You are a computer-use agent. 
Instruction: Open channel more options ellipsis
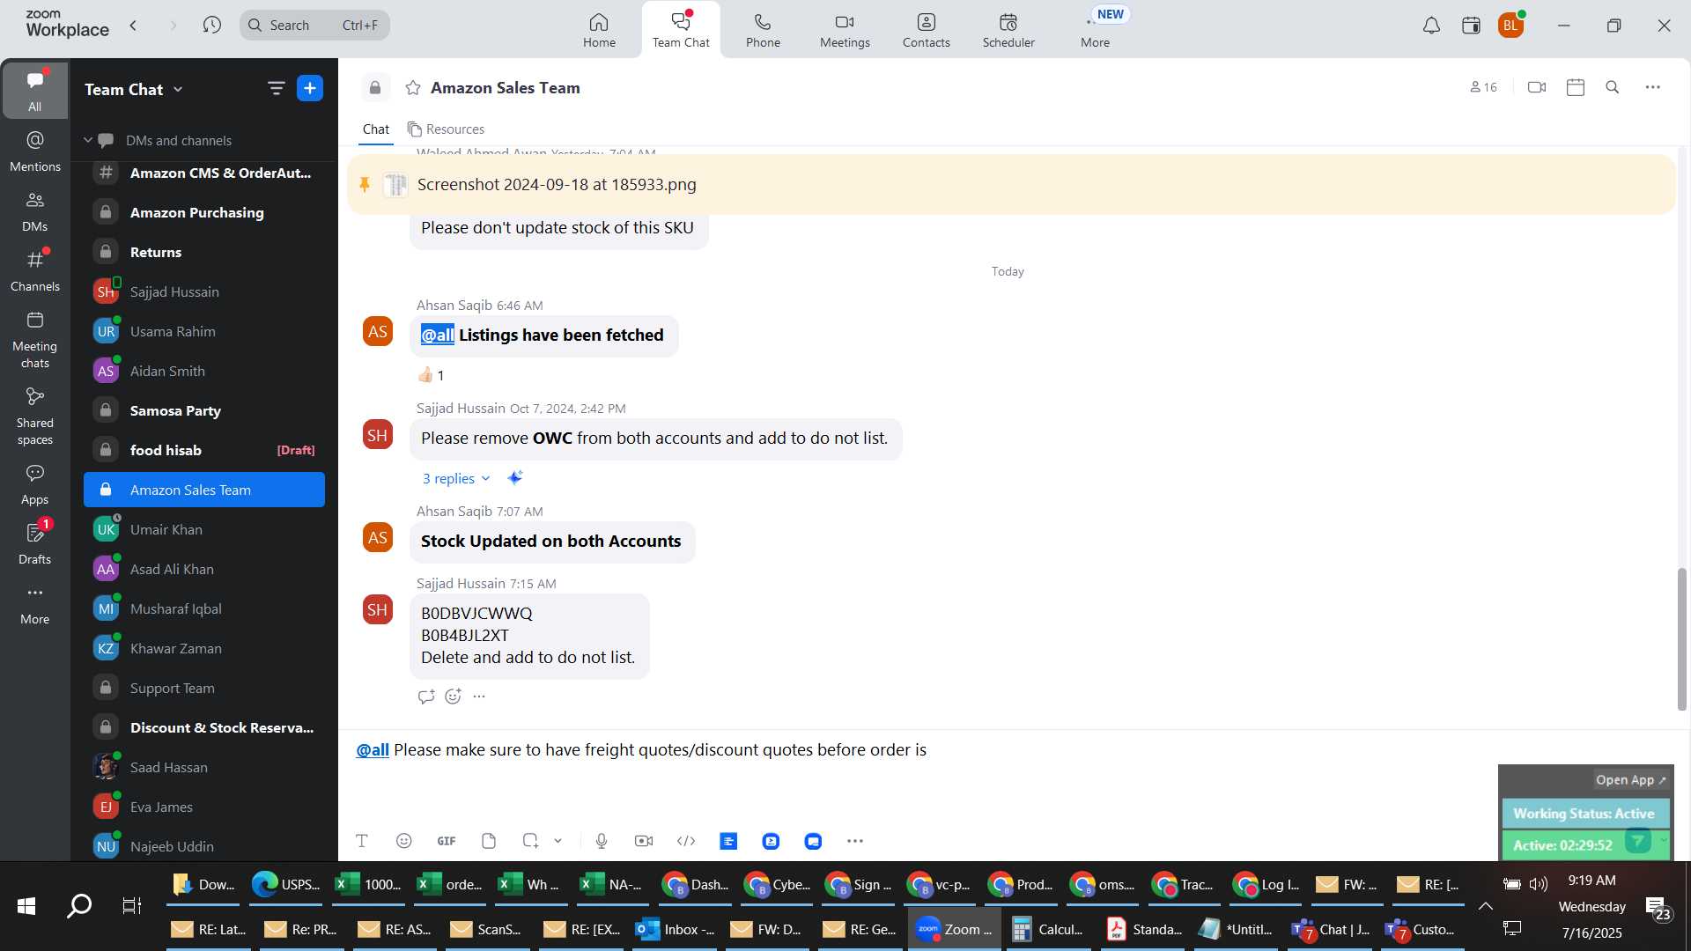[x=1653, y=87]
